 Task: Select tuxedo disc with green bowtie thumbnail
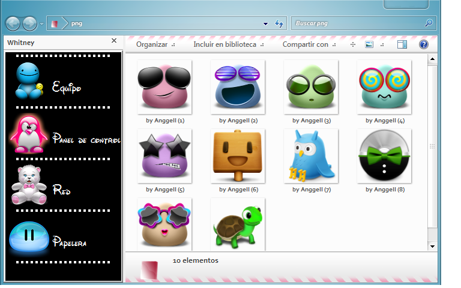coord(384,156)
